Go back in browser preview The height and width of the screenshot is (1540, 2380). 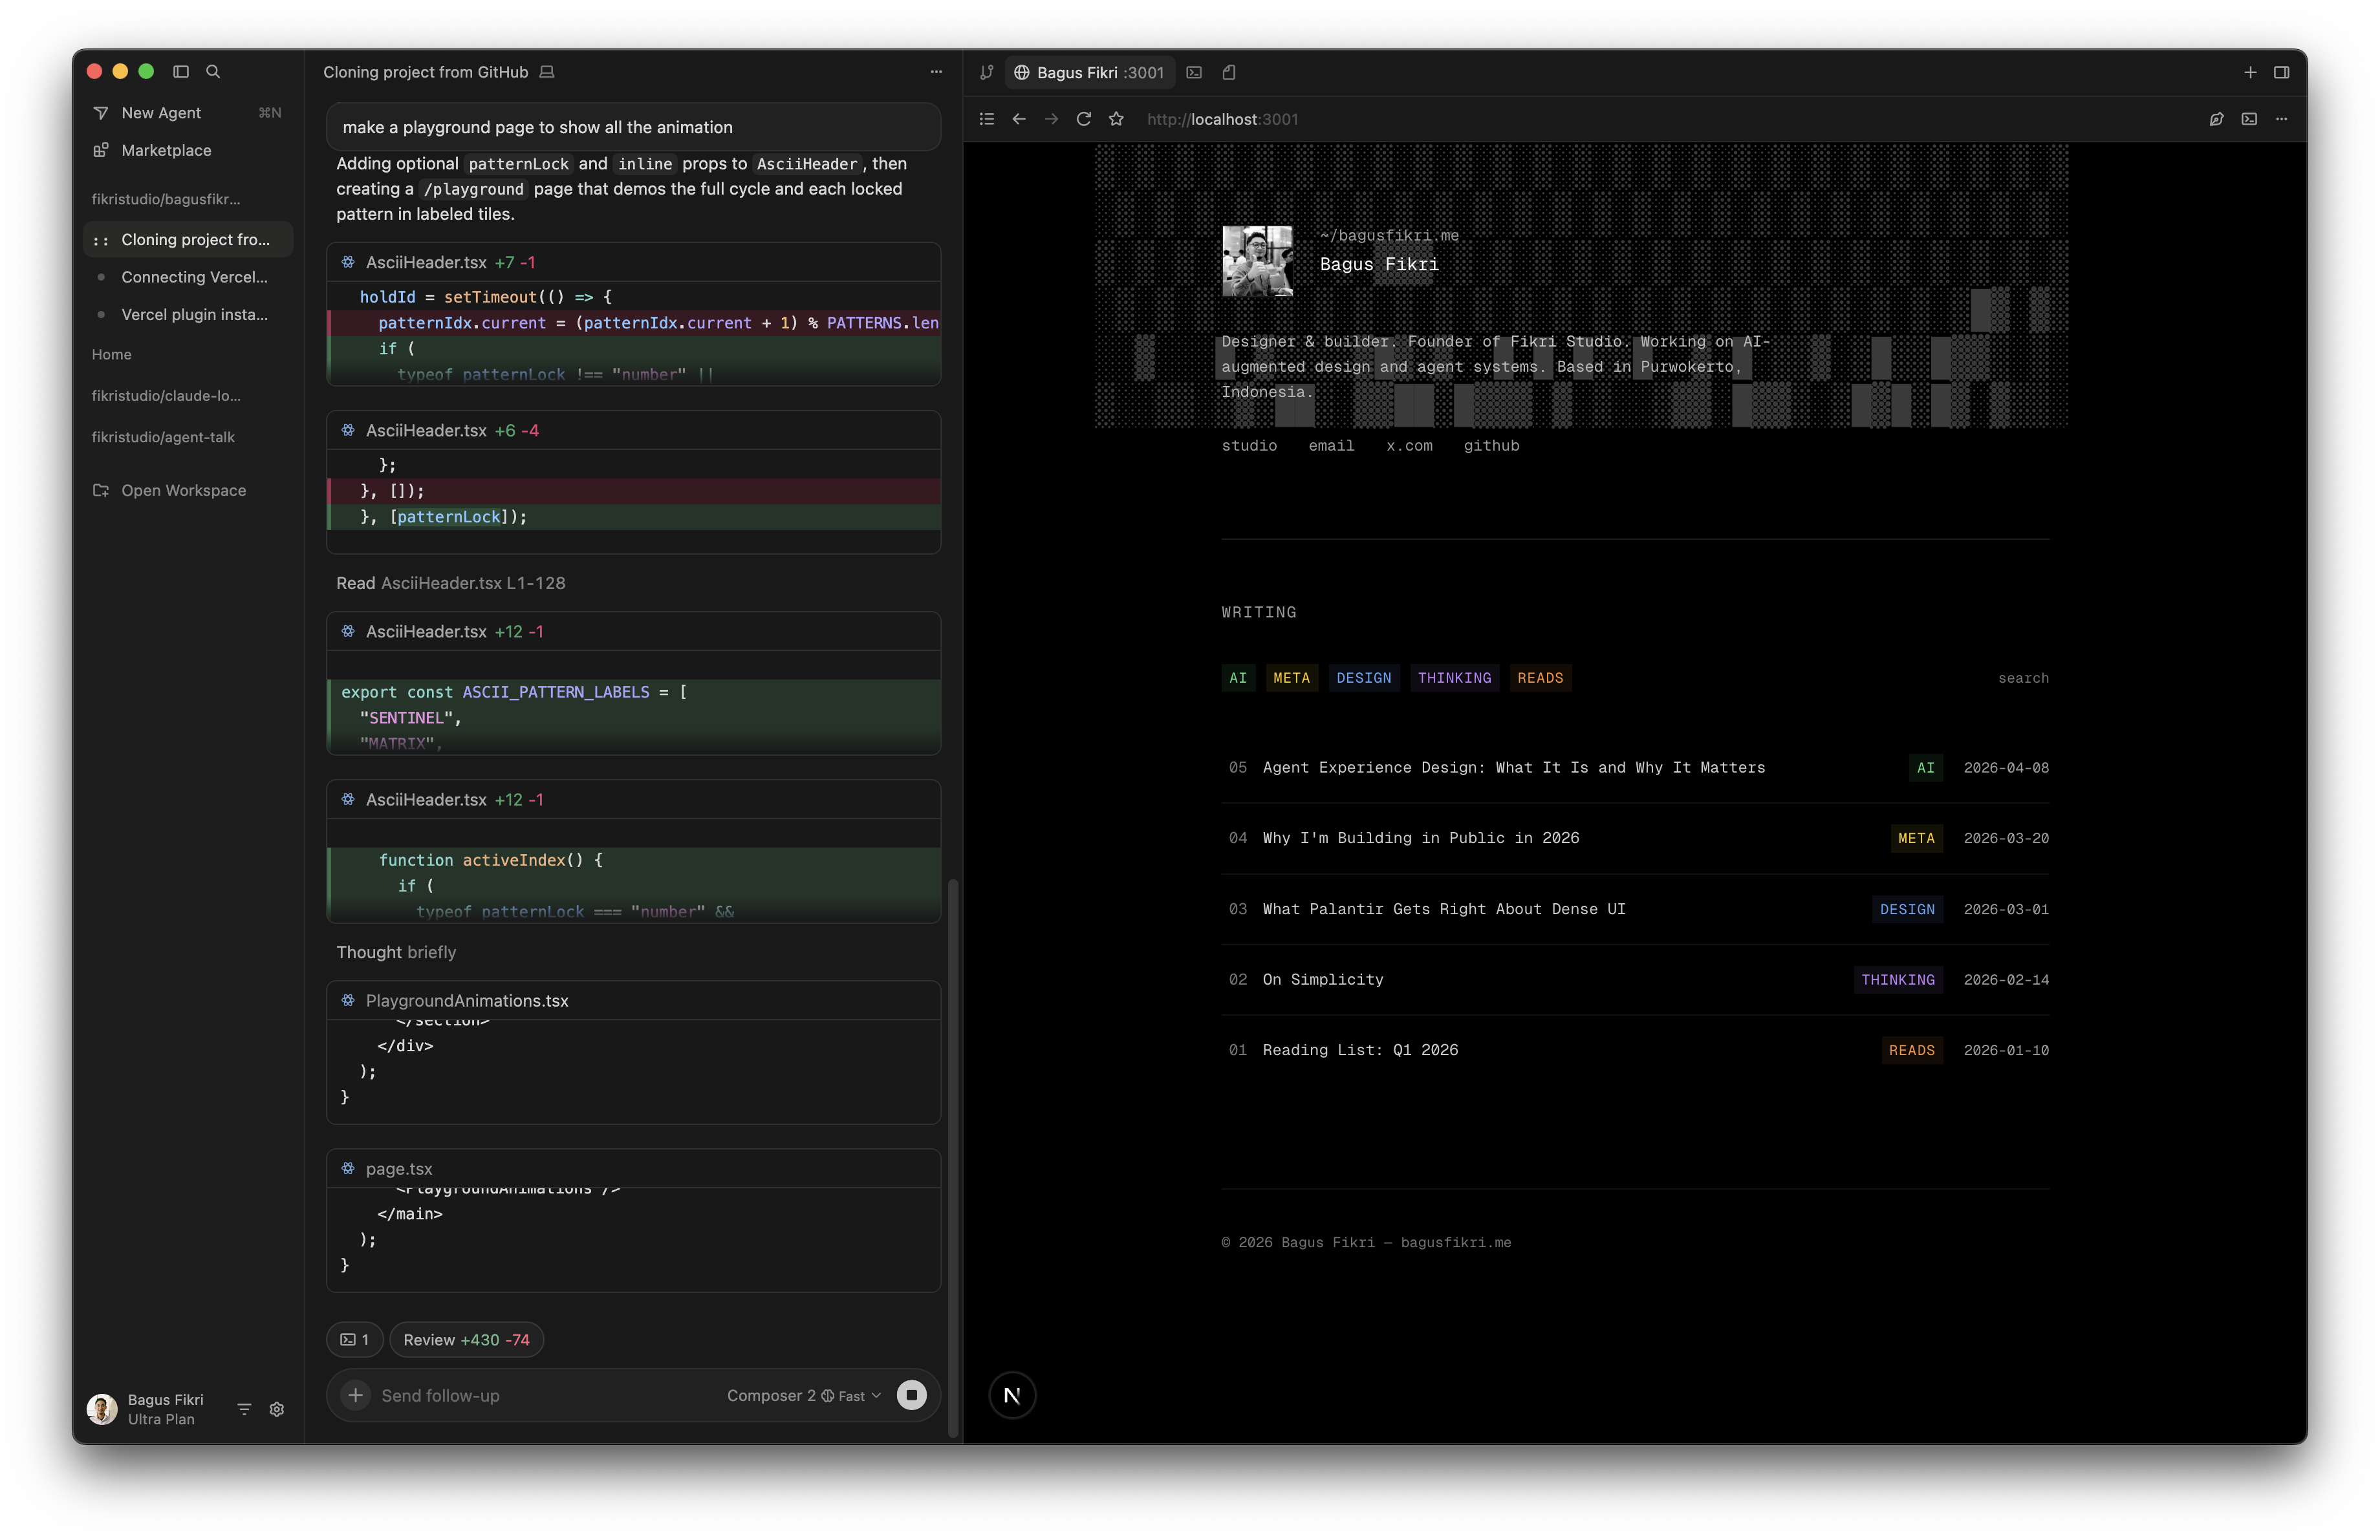(x=1019, y=119)
